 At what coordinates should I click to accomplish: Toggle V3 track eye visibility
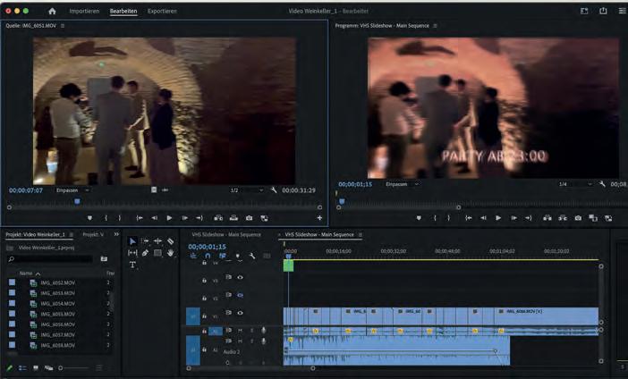(240, 278)
